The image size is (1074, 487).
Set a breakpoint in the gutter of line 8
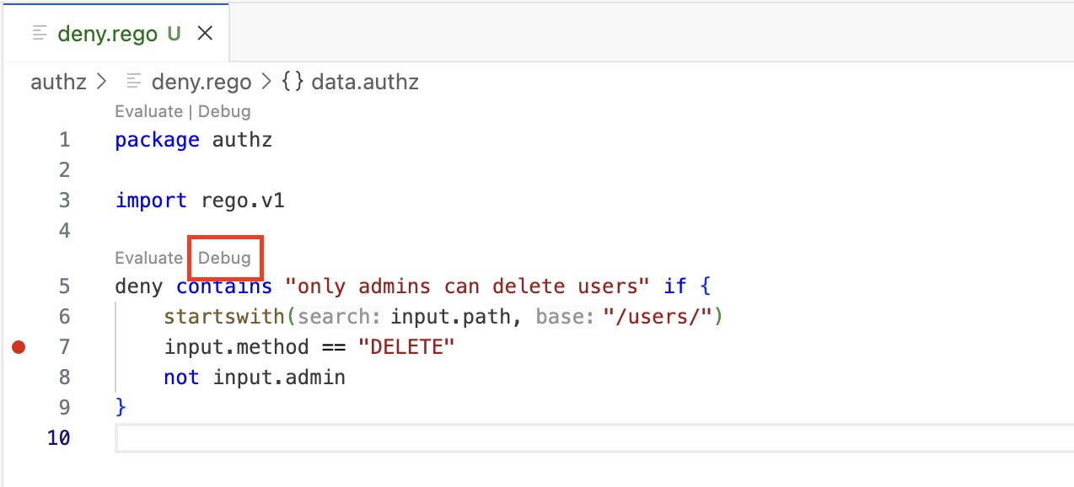pyautogui.click(x=19, y=377)
